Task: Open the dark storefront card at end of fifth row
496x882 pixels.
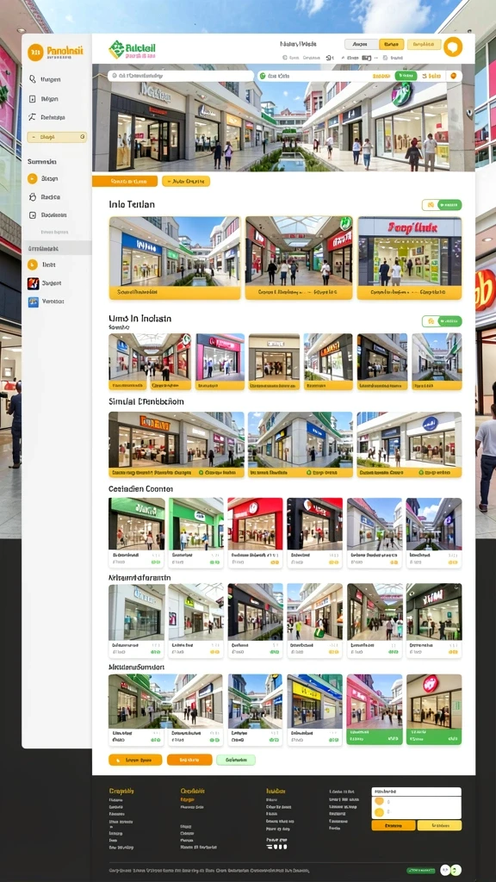Action: [434, 621]
